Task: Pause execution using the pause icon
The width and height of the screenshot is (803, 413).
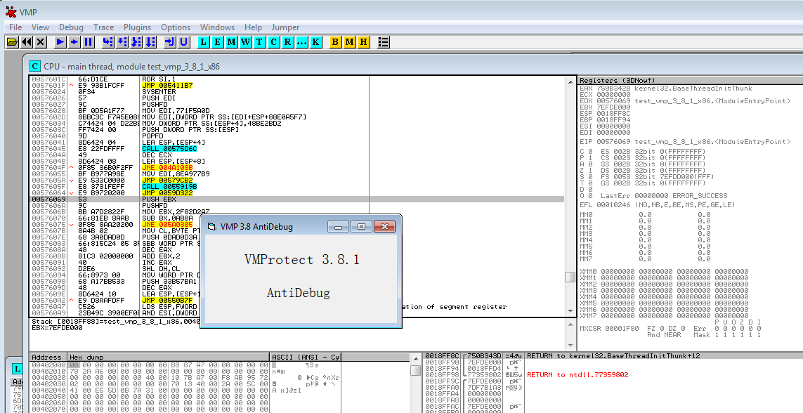Action: point(88,42)
